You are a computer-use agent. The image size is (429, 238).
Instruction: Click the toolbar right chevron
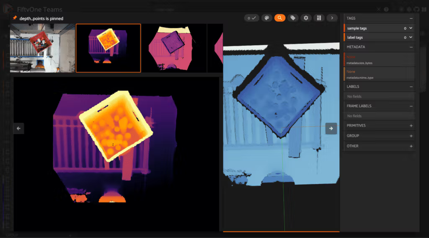click(x=332, y=18)
